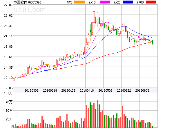Image resolution: width=174 pixels, height=128 pixels.
Task: Click the stock title 中国软件 (600536)
Action: pyautogui.click(x=27, y=2)
